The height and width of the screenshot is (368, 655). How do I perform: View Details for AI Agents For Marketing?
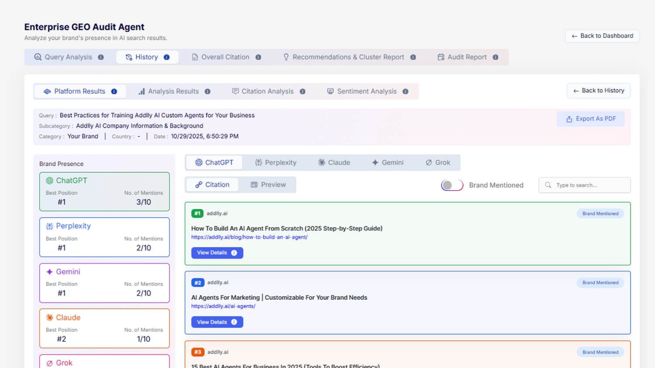tap(217, 322)
